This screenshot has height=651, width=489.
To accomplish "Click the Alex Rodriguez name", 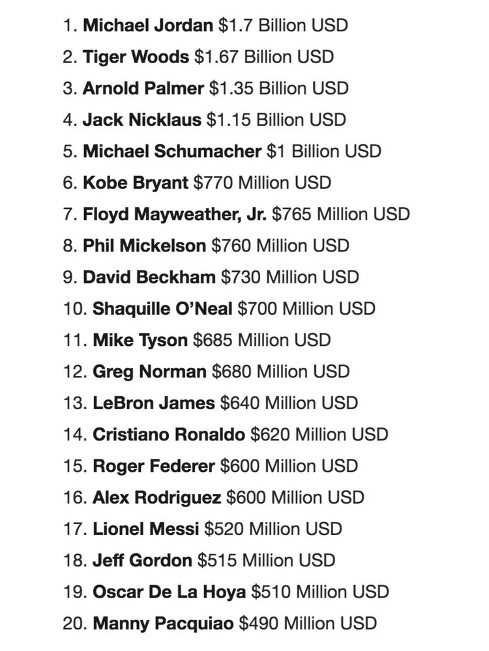I will click(x=156, y=498).
